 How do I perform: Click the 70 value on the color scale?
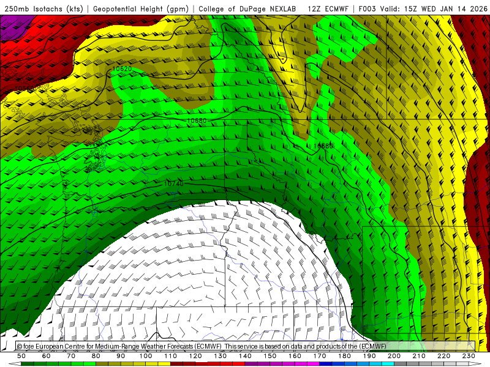[x=71, y=356]
